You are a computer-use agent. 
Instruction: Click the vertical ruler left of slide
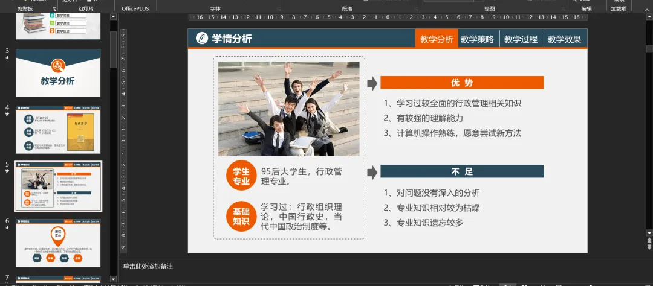click(123, 141)
